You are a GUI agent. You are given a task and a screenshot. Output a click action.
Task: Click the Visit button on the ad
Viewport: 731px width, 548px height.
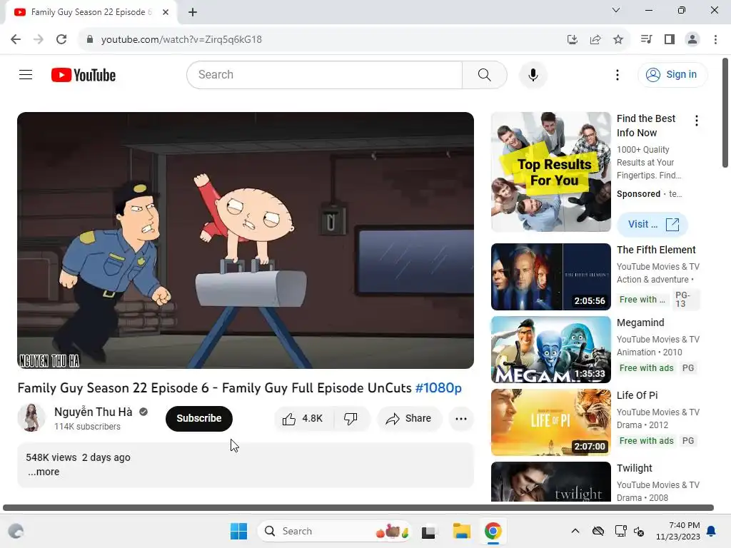pos(652,224)
